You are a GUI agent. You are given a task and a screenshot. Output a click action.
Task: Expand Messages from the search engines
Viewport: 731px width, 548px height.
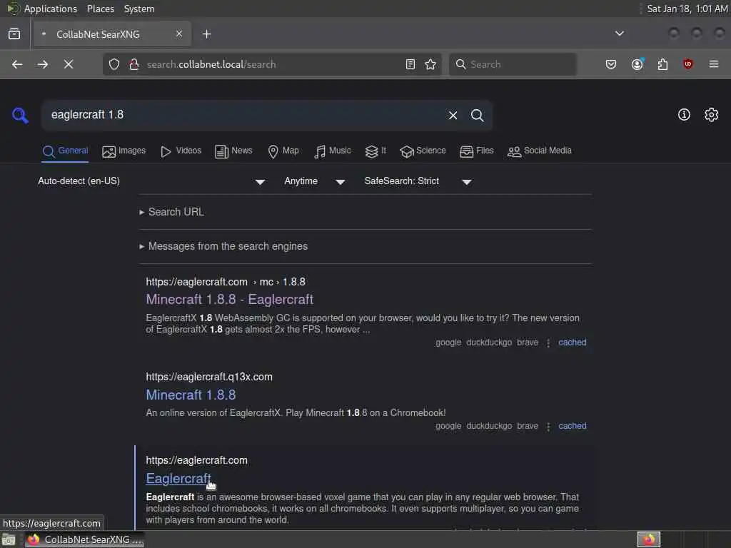pyautogui.click(x=223, y=246)
